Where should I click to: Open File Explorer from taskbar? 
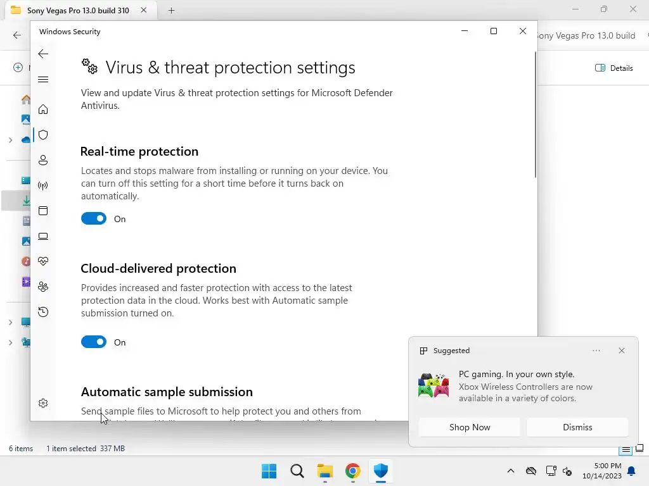[325, 471]
